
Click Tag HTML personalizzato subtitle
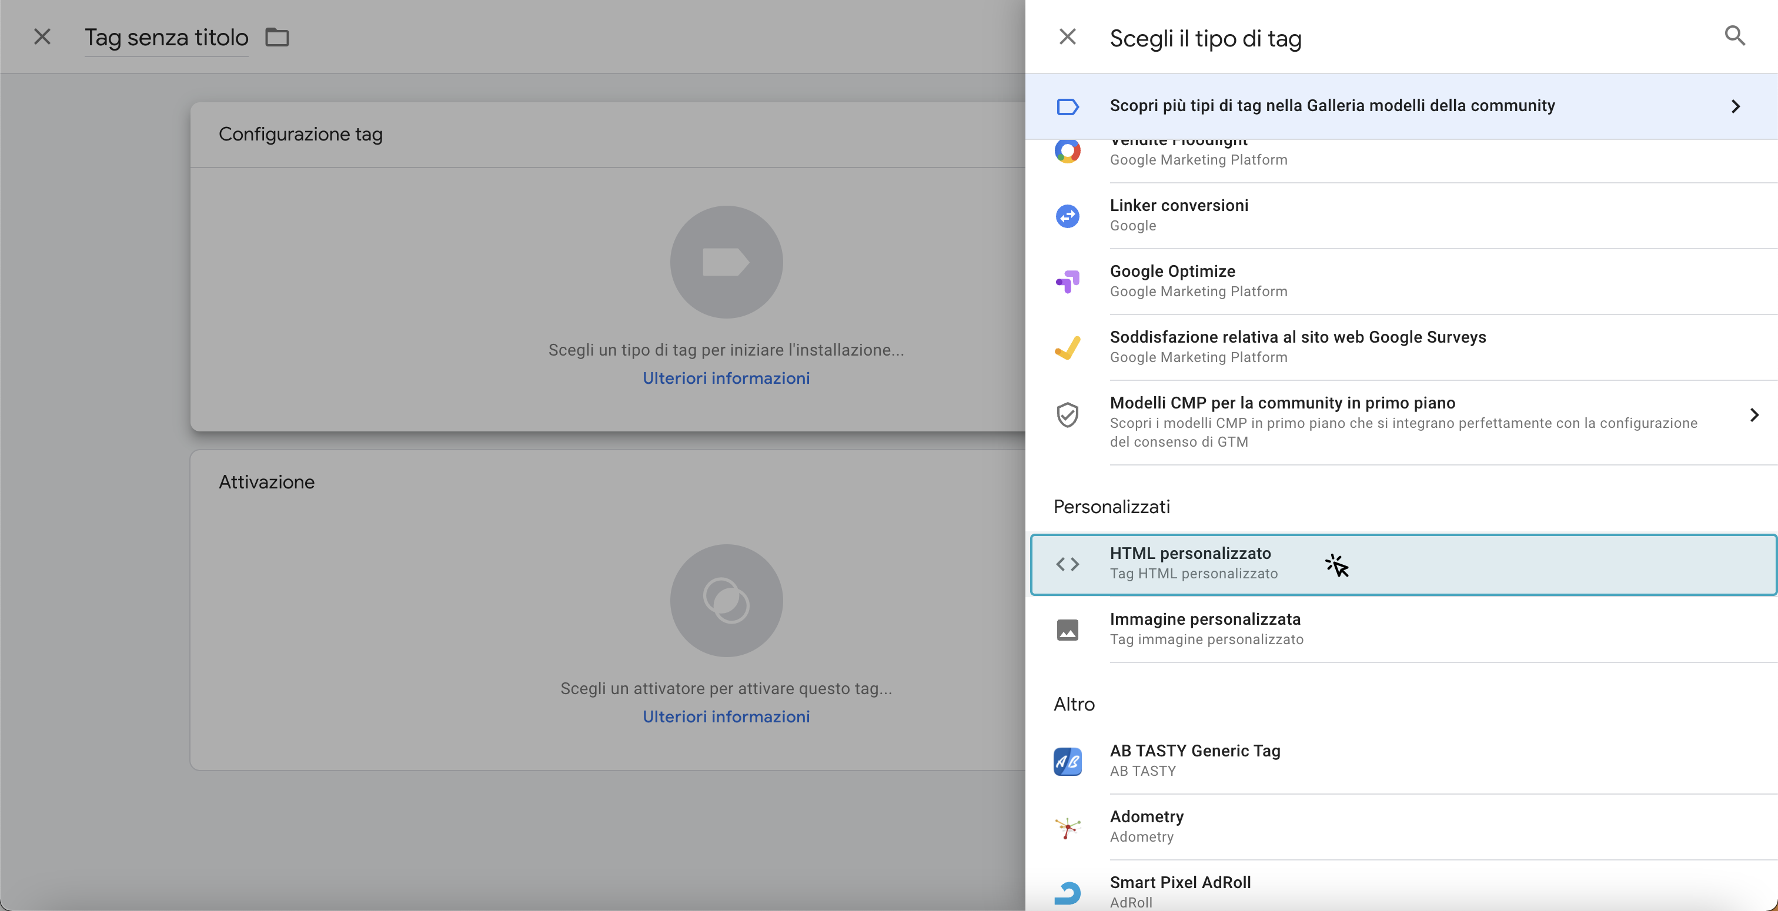click(x=1194, y=574)
